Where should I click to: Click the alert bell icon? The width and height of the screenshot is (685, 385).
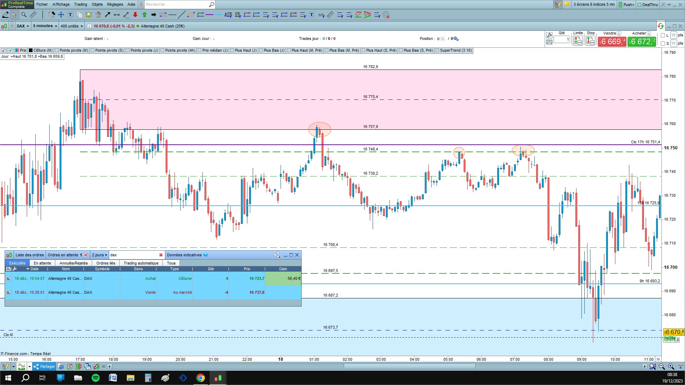tap(89, 15)
